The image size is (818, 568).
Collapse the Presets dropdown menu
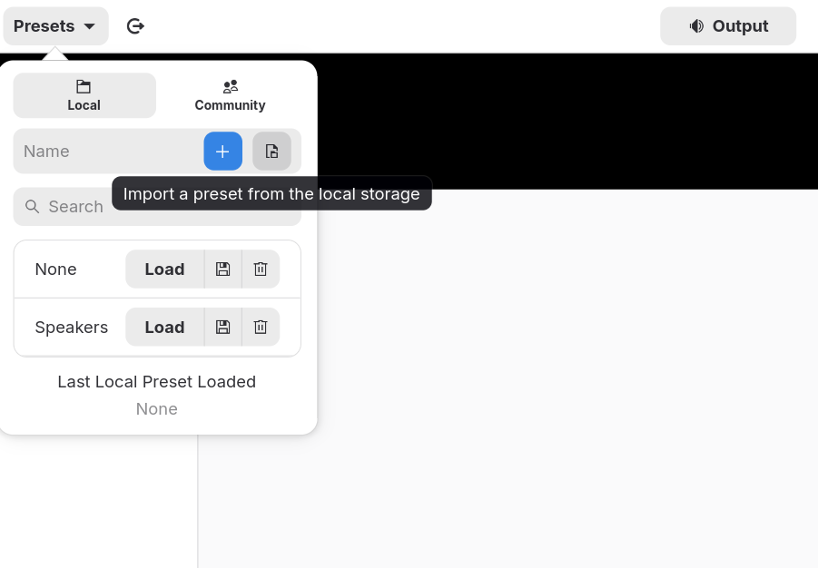point(55,26)
